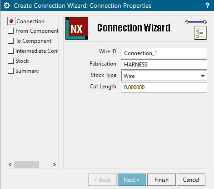Click scrollbar left arrow in steps list
214x189 pixels.
coord(10,164)
